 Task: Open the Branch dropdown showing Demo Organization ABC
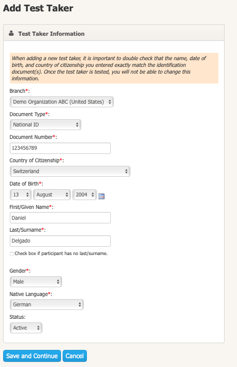62,102
